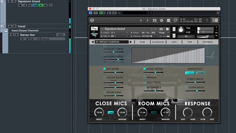
Task: Click the Kontakt logo icon in header
Action: pyautogui.click(x=92, y=20)
